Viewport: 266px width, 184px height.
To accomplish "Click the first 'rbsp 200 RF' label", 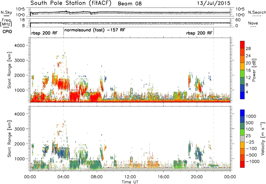I will point(45,33).
